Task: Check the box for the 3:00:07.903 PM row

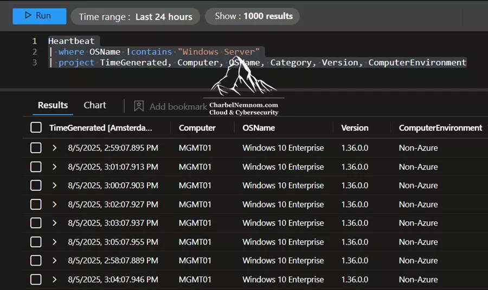Action: point(36,185)
